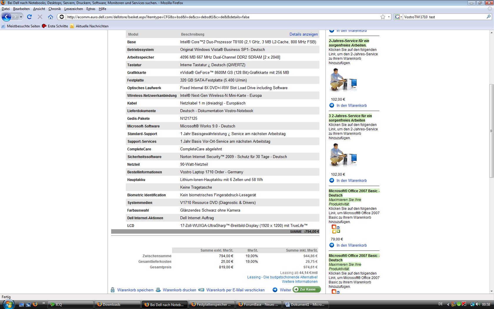Click Show Desktop quick launch icon
The height and width of the screenshot is (309, 494).
21,305
